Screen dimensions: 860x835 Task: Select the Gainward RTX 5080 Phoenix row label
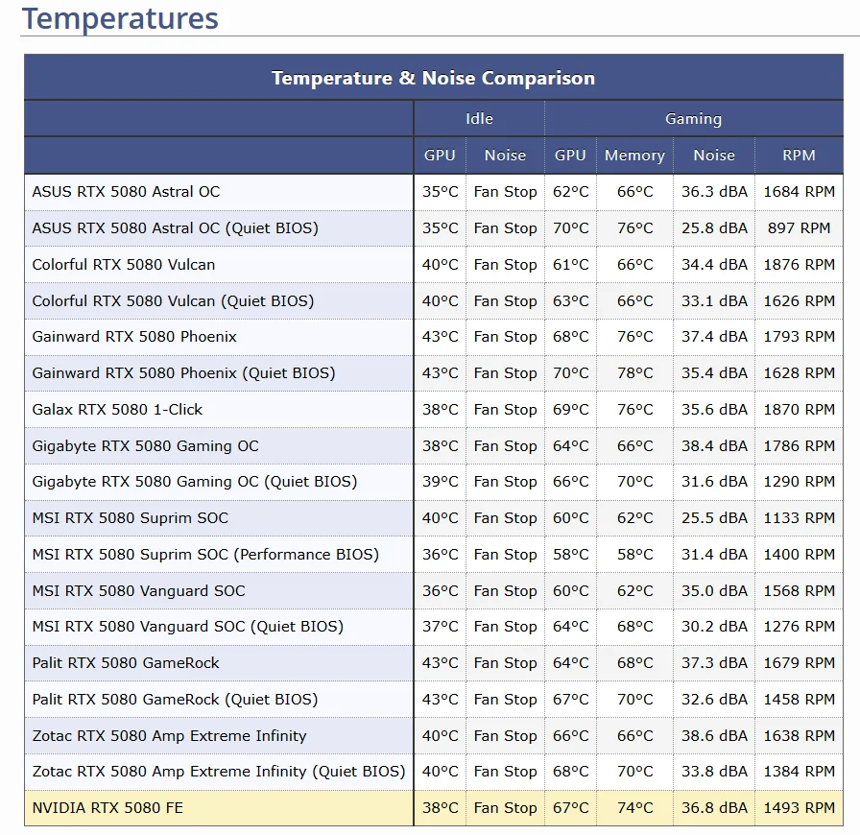click(134, 337)
